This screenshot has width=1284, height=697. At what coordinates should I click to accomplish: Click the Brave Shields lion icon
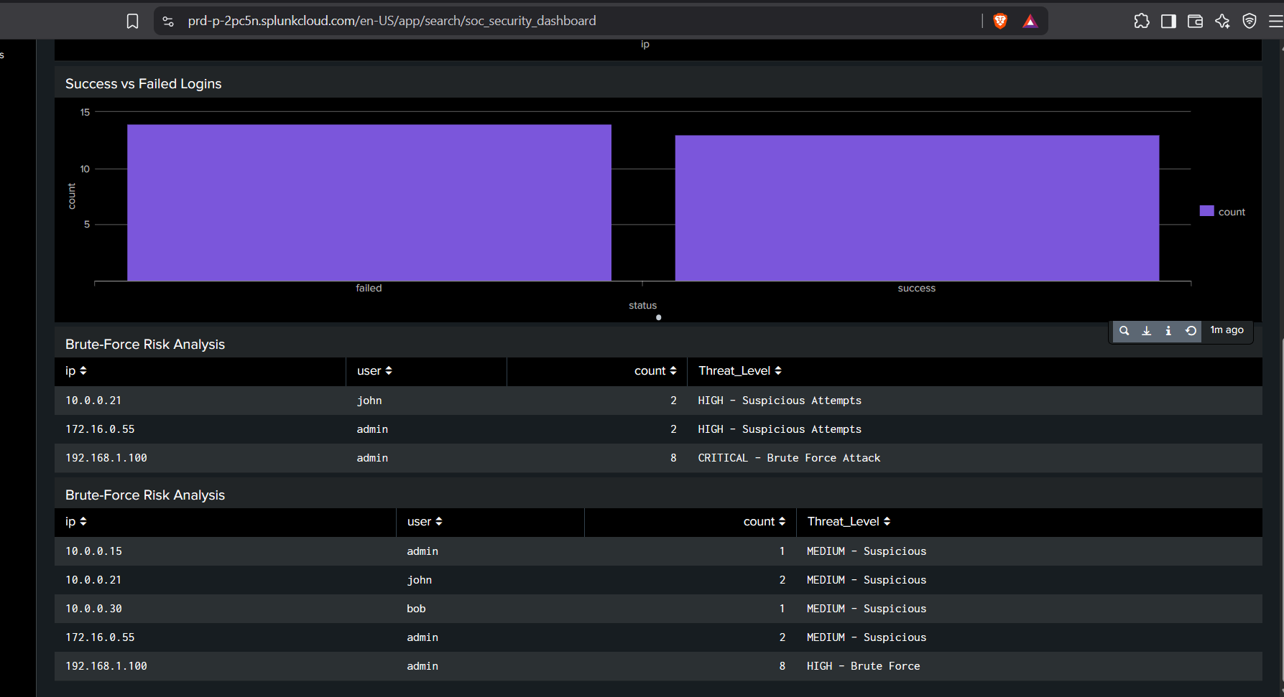(x=1000, y=22)
